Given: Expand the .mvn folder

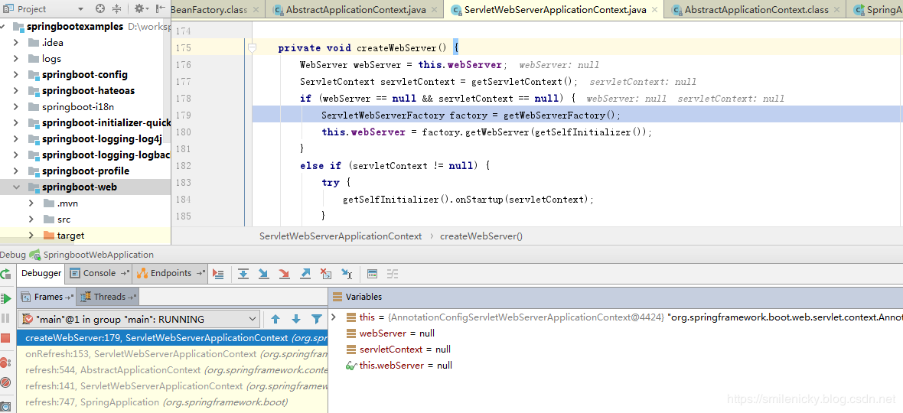Looking at the screenshot, I should [x=31, y=203].
